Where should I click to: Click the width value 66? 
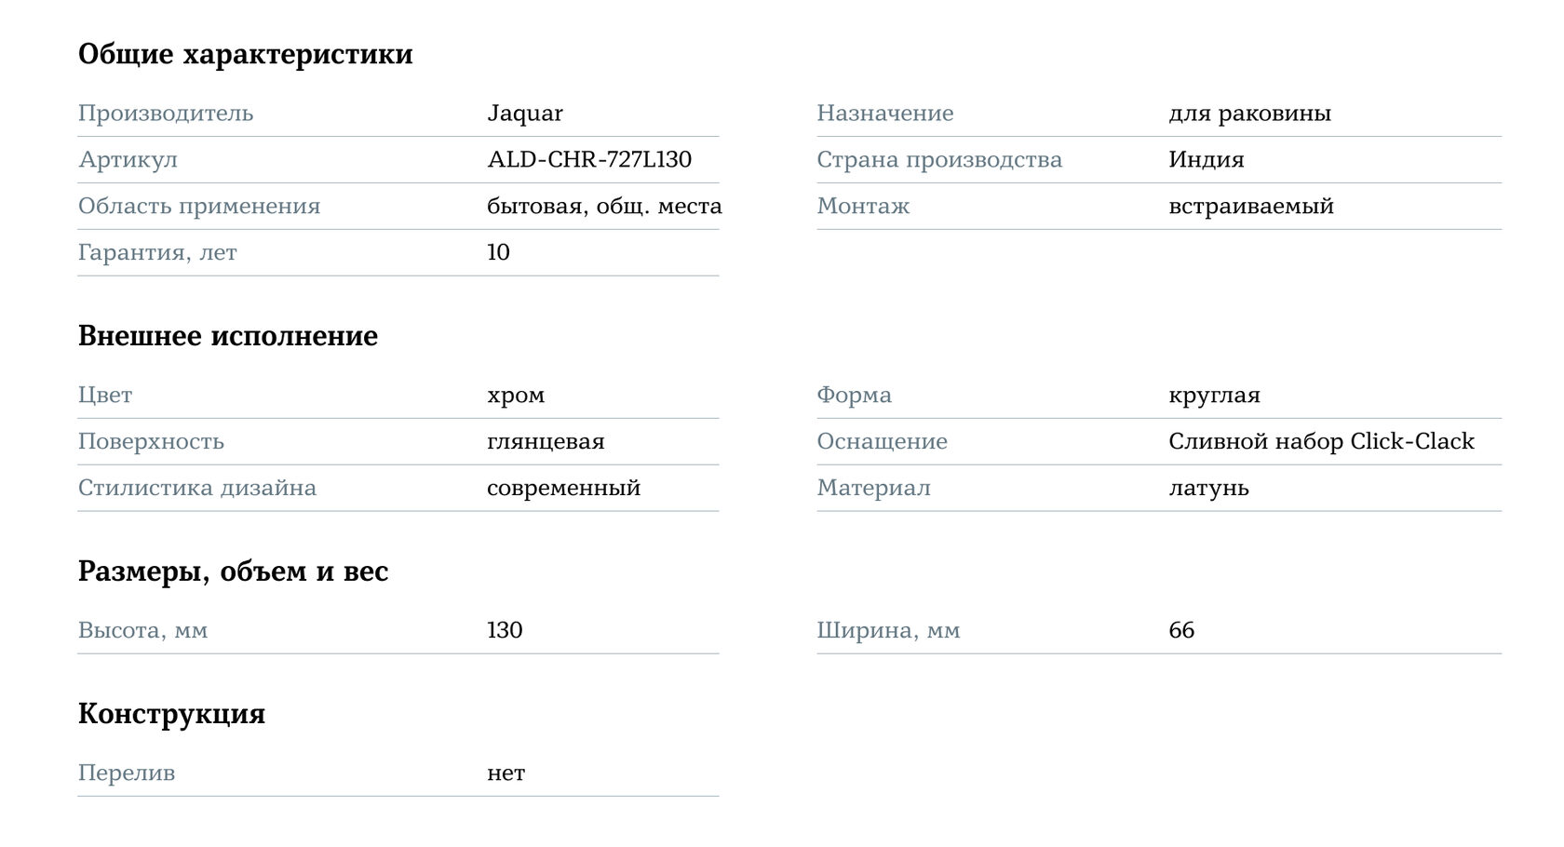pyautogui.click(x=1180, y=631)
